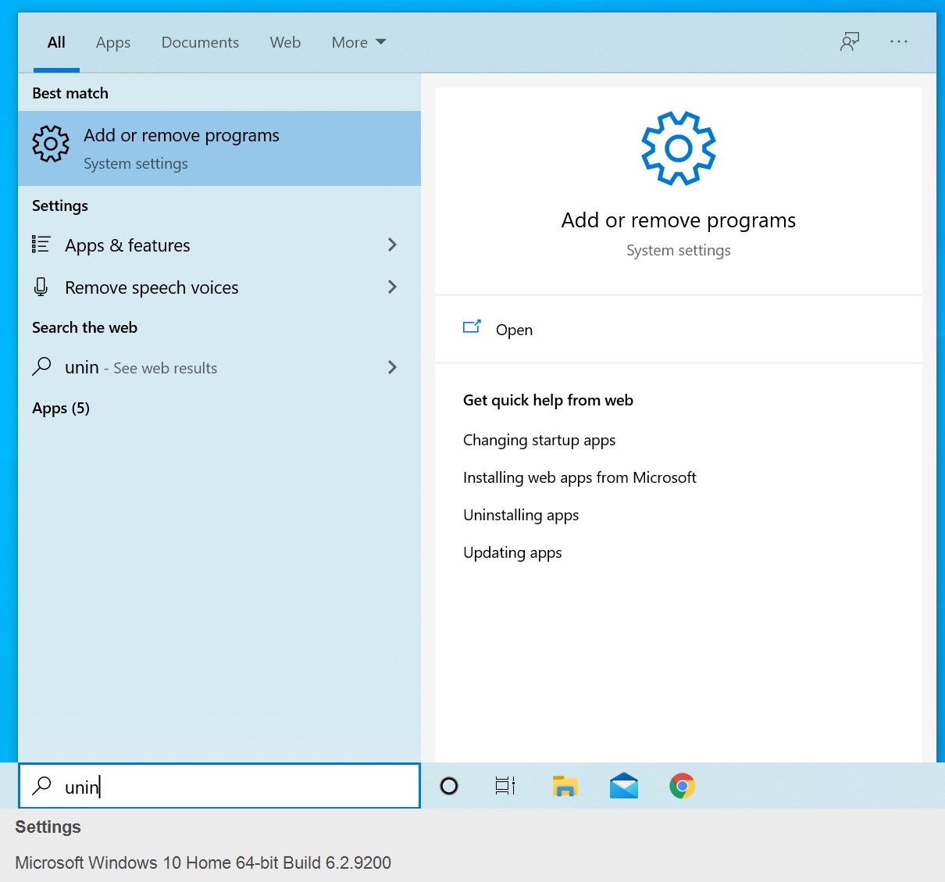The width and height of the screenshot is (945, 882).
Task: Click the Cortana circle on the taskbar
Action: point(449,786)
